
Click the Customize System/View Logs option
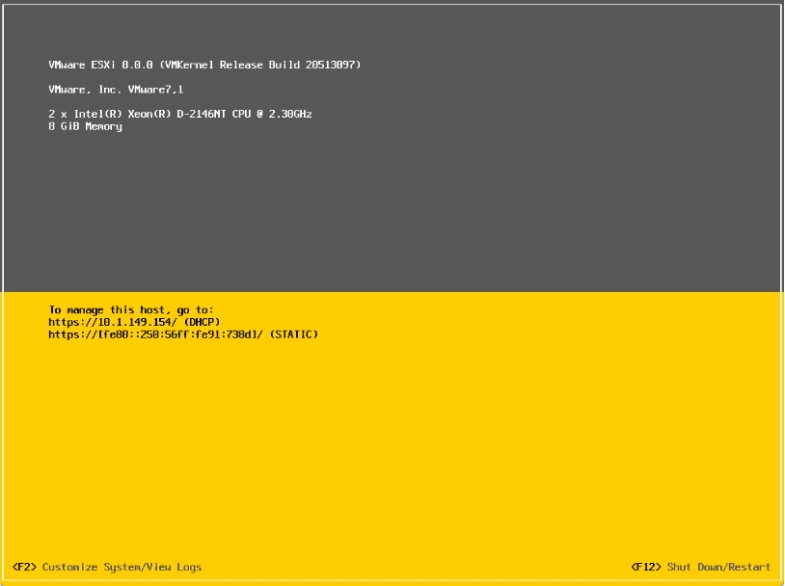(x=122, y=567)
